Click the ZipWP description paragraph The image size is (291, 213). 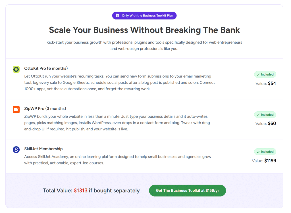click(x=118, y=123)
